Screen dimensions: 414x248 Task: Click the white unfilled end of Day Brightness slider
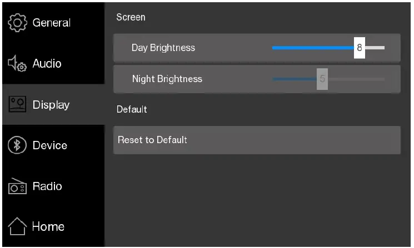pyautogui.click(x=376, y=48)
